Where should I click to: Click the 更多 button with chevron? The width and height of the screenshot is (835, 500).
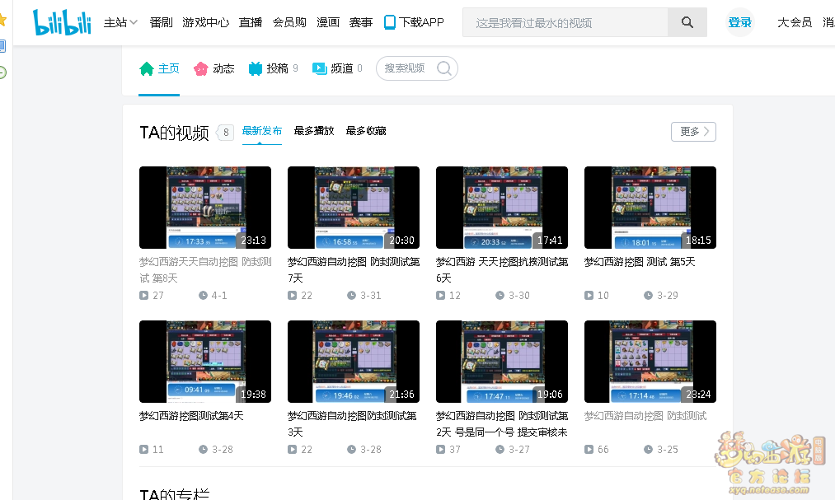[694, 132]
